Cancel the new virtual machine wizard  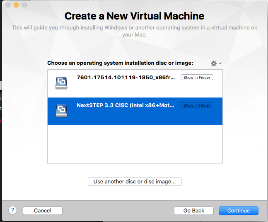coord(43,210)
